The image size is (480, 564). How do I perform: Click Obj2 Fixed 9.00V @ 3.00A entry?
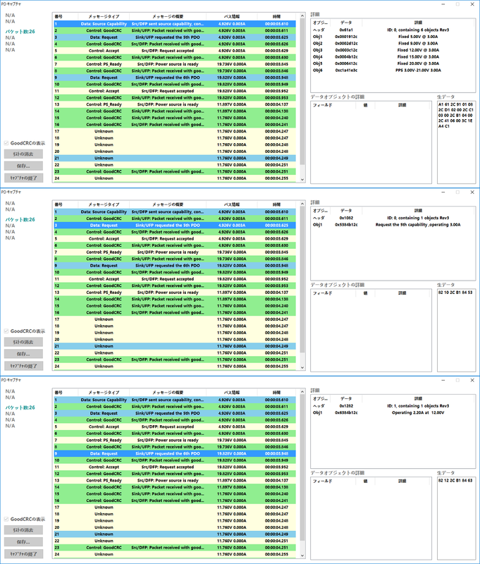click(x=393, y=43)
